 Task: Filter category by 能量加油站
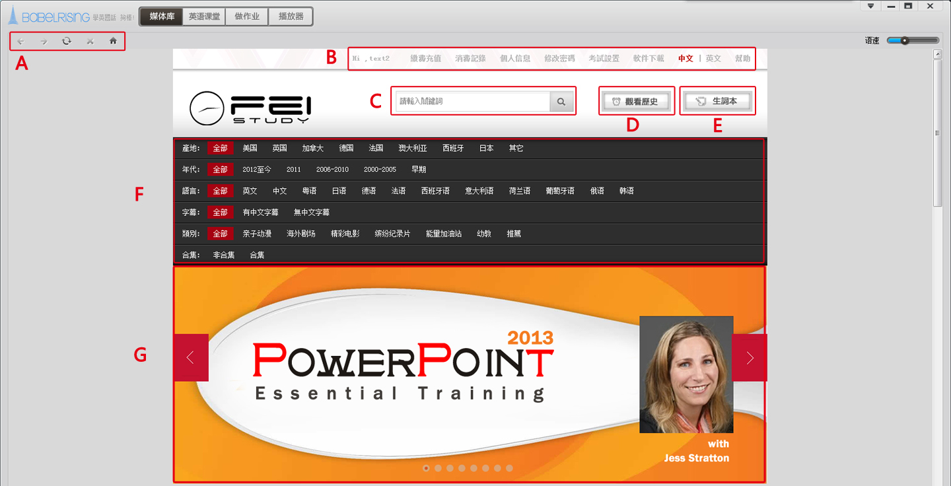pos(444,234)
